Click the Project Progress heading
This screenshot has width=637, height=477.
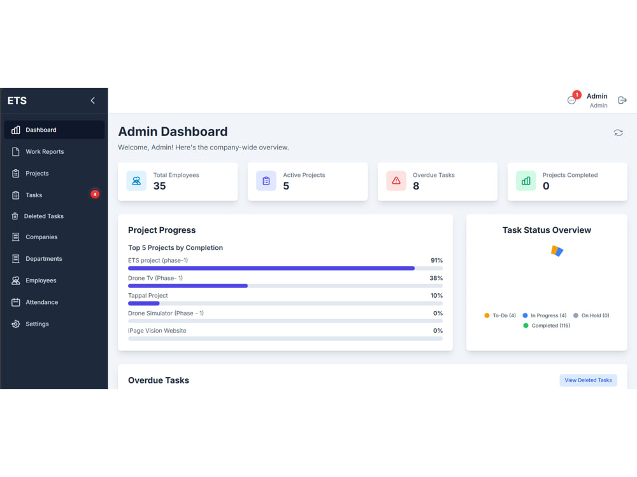[x=162, y=230]
